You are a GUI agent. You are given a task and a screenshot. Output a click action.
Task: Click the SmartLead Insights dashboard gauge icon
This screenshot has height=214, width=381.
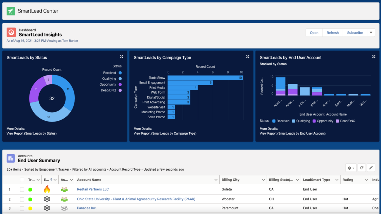click(11, 32)
